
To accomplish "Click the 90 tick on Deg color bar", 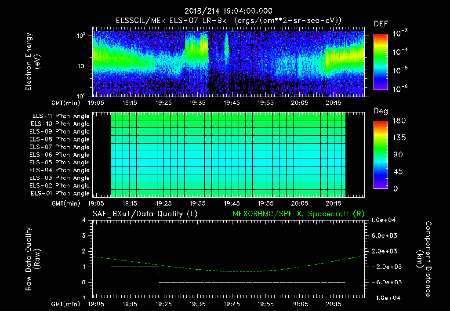I will [x=398, y=155].
